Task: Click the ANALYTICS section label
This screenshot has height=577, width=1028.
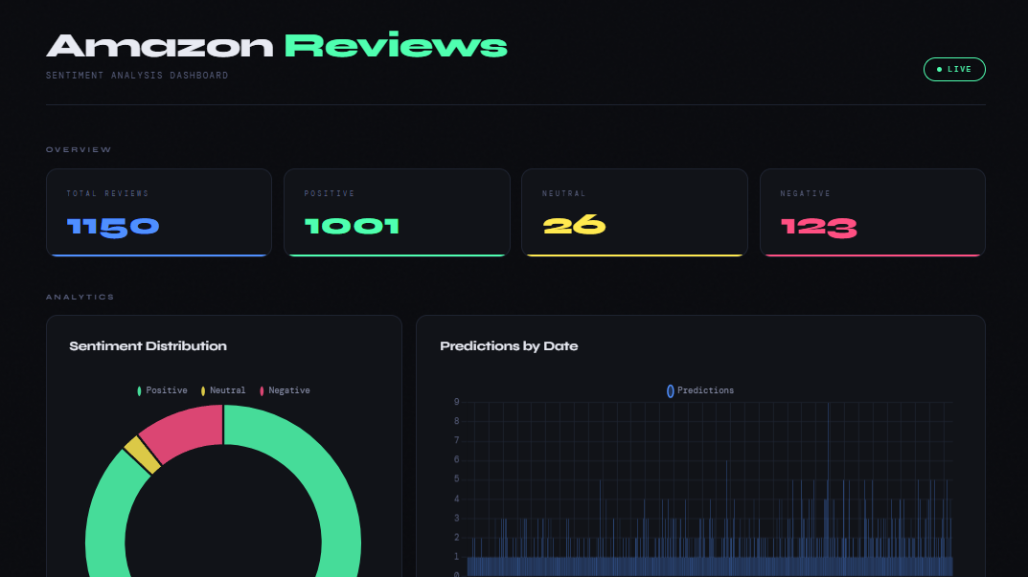Action: tap(80, 297)
